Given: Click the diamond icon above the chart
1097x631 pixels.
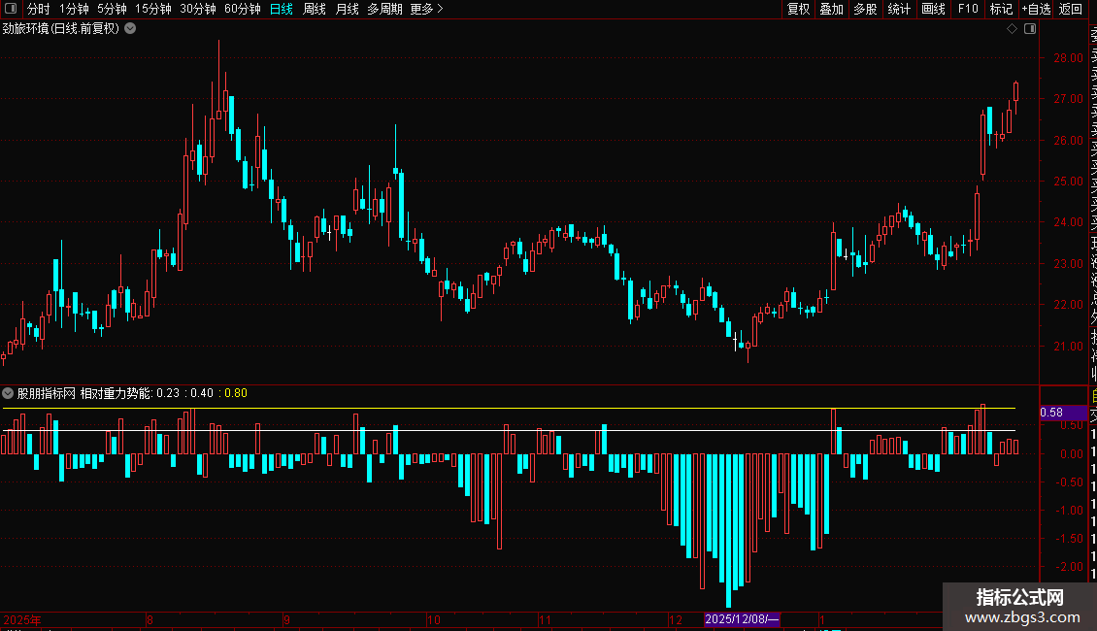Looking at the screenshot, I should pyautogui.click(x=1012, y=29).
